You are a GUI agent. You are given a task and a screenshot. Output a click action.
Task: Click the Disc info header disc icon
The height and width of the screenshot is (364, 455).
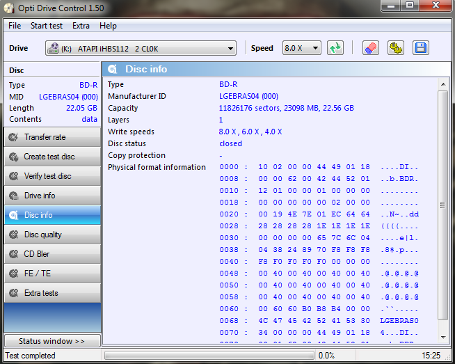[112, 69]
